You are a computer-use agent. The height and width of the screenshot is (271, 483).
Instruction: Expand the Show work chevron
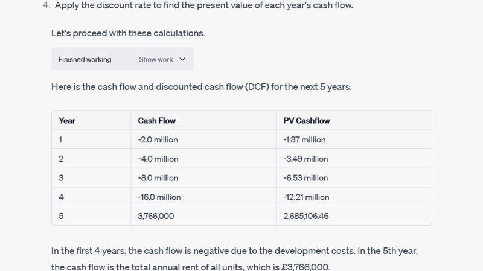[183, 59]
